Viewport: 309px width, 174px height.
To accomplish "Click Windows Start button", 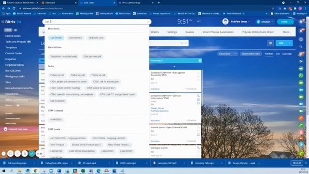I will (x=4, y=171).
